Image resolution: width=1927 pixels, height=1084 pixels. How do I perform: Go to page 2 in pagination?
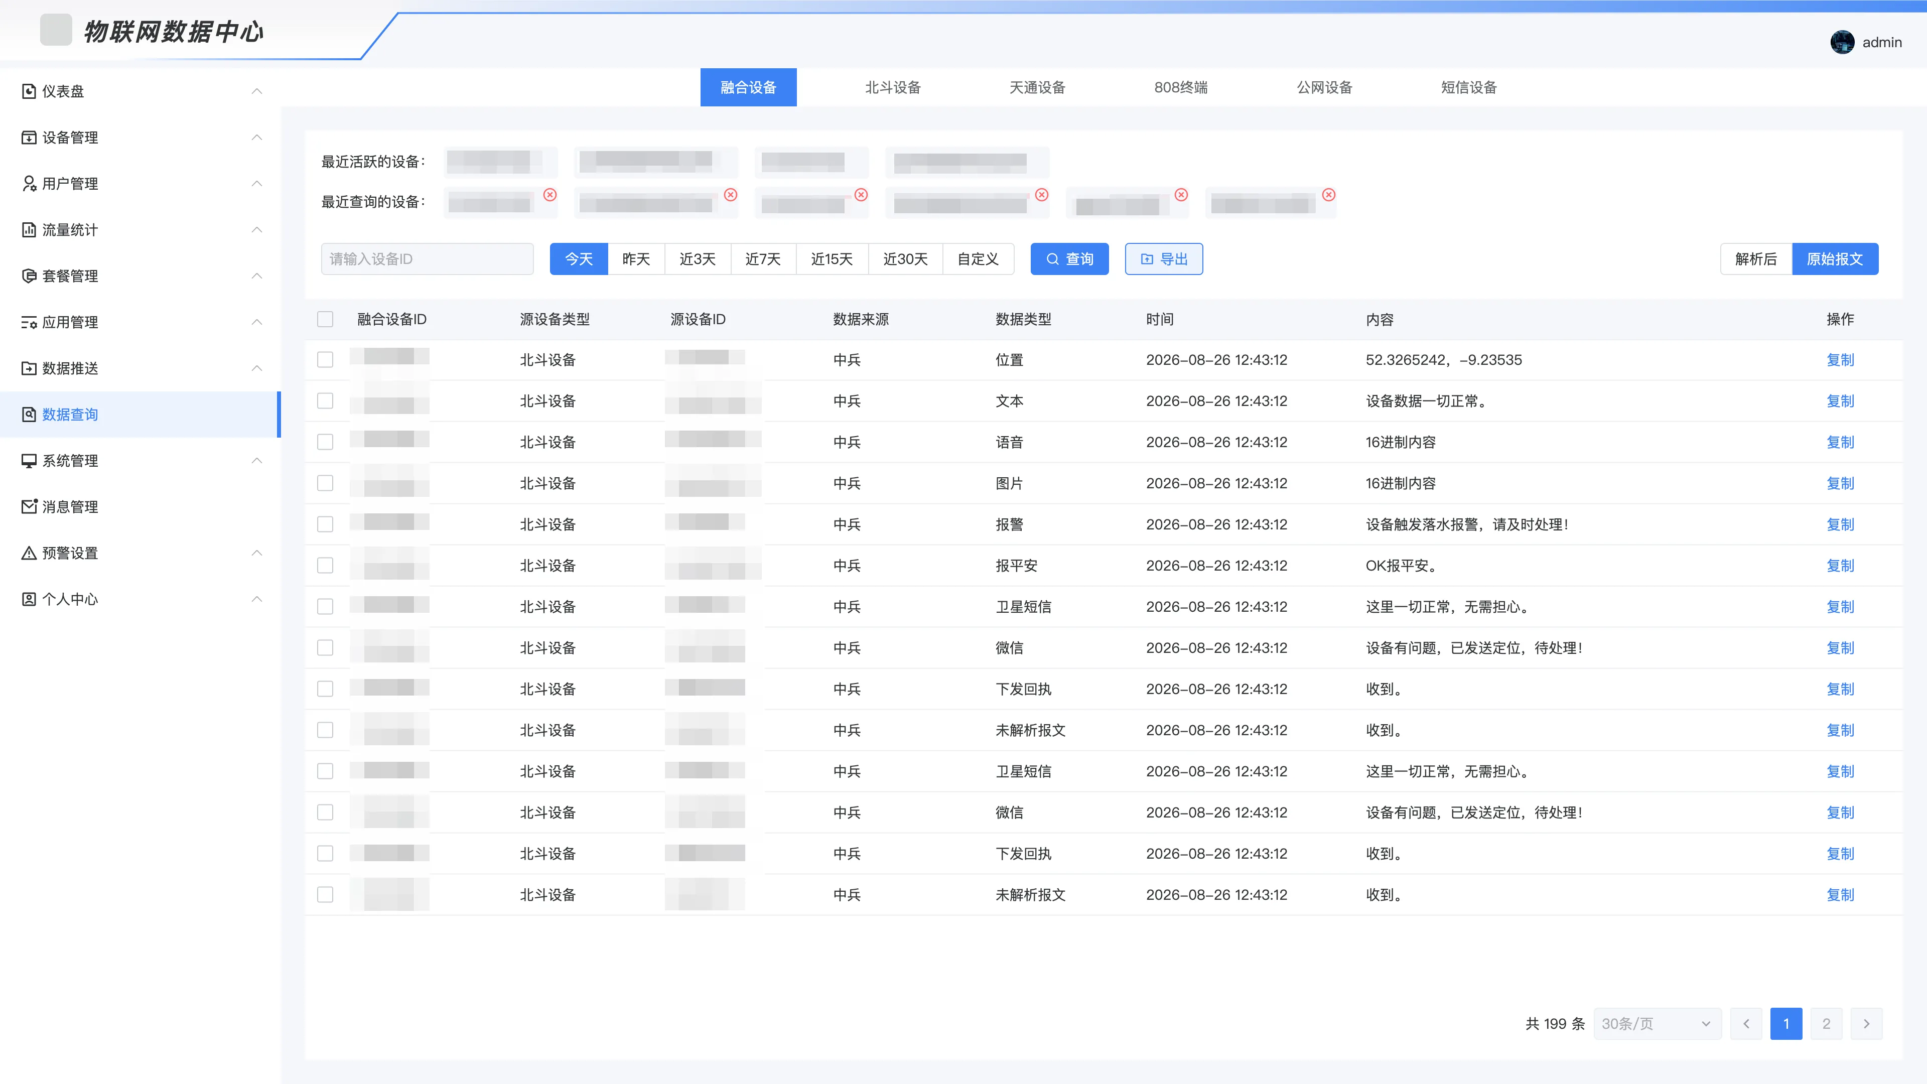coord(1826,1023)
